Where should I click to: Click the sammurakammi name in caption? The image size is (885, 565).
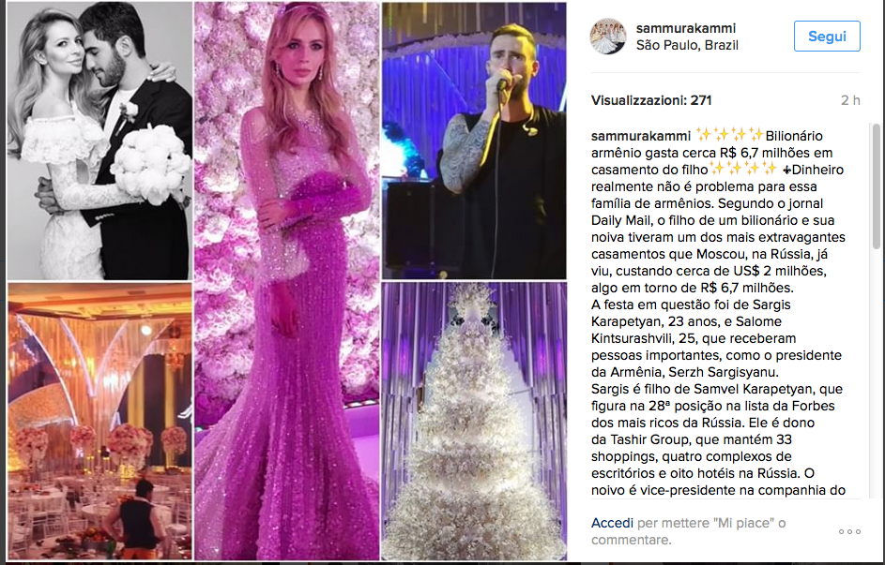(x=641, y=136)
